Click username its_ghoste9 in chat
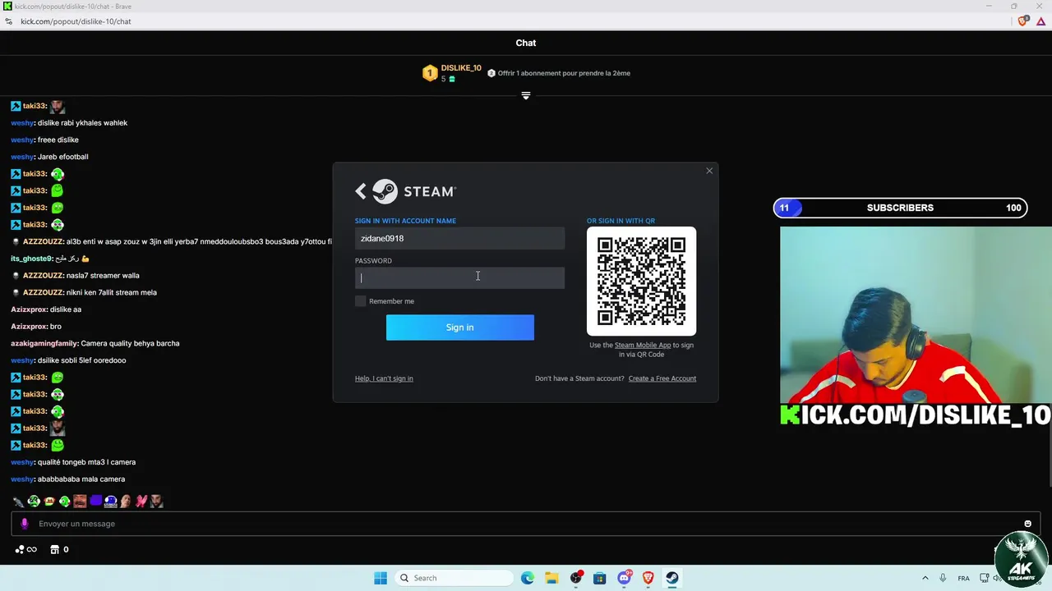 point(31,259)
